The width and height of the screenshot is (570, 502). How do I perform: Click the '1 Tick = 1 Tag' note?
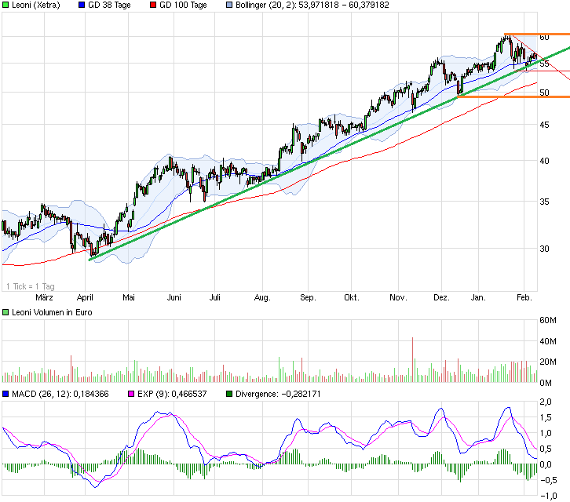[x=29, y=286]
